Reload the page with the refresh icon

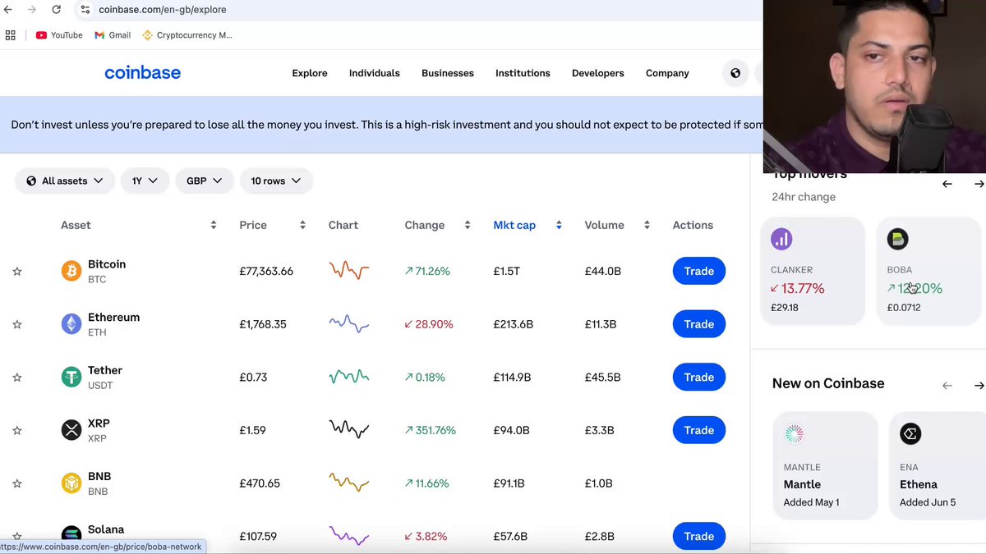(x=56, y=10)
